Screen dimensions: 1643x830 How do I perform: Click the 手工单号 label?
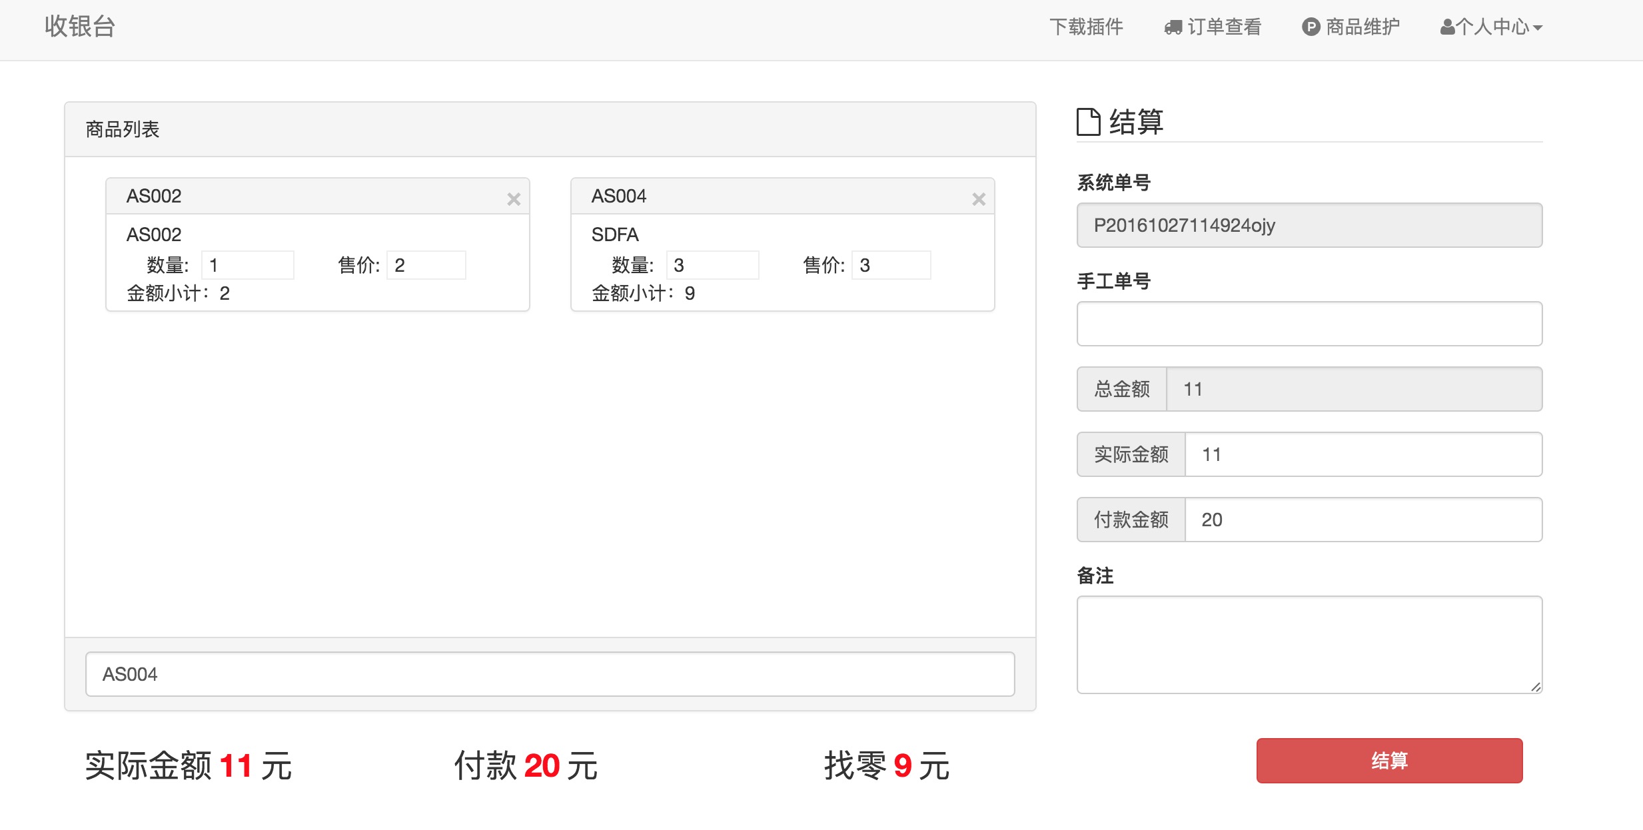pos(1114,281)
